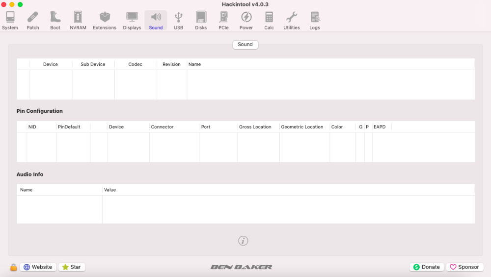Screen dimensions: 491x277
Task: Switch to the Boot section
Action: point(55,21)
